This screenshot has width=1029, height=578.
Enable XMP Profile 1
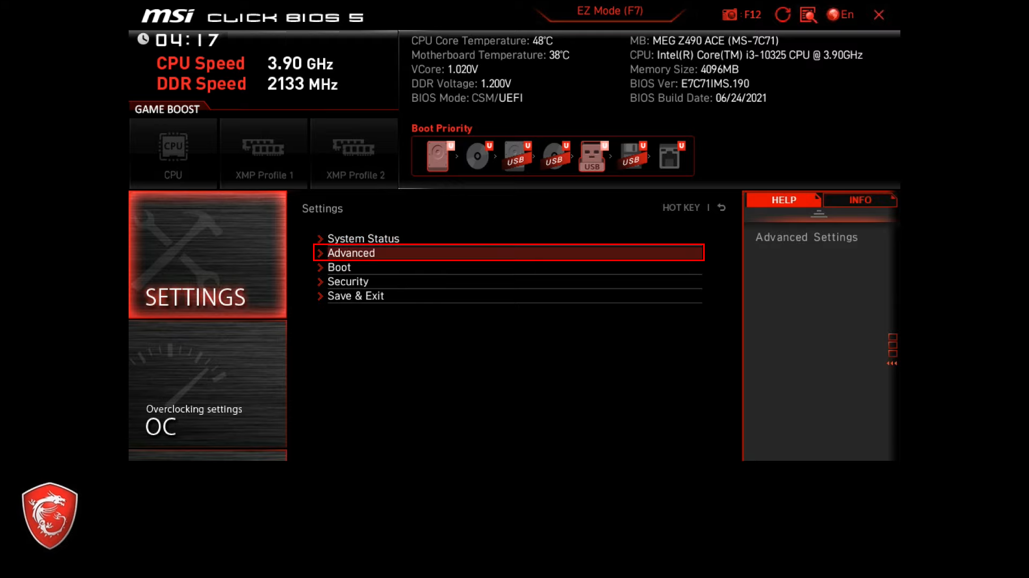[x=264, y=154]
